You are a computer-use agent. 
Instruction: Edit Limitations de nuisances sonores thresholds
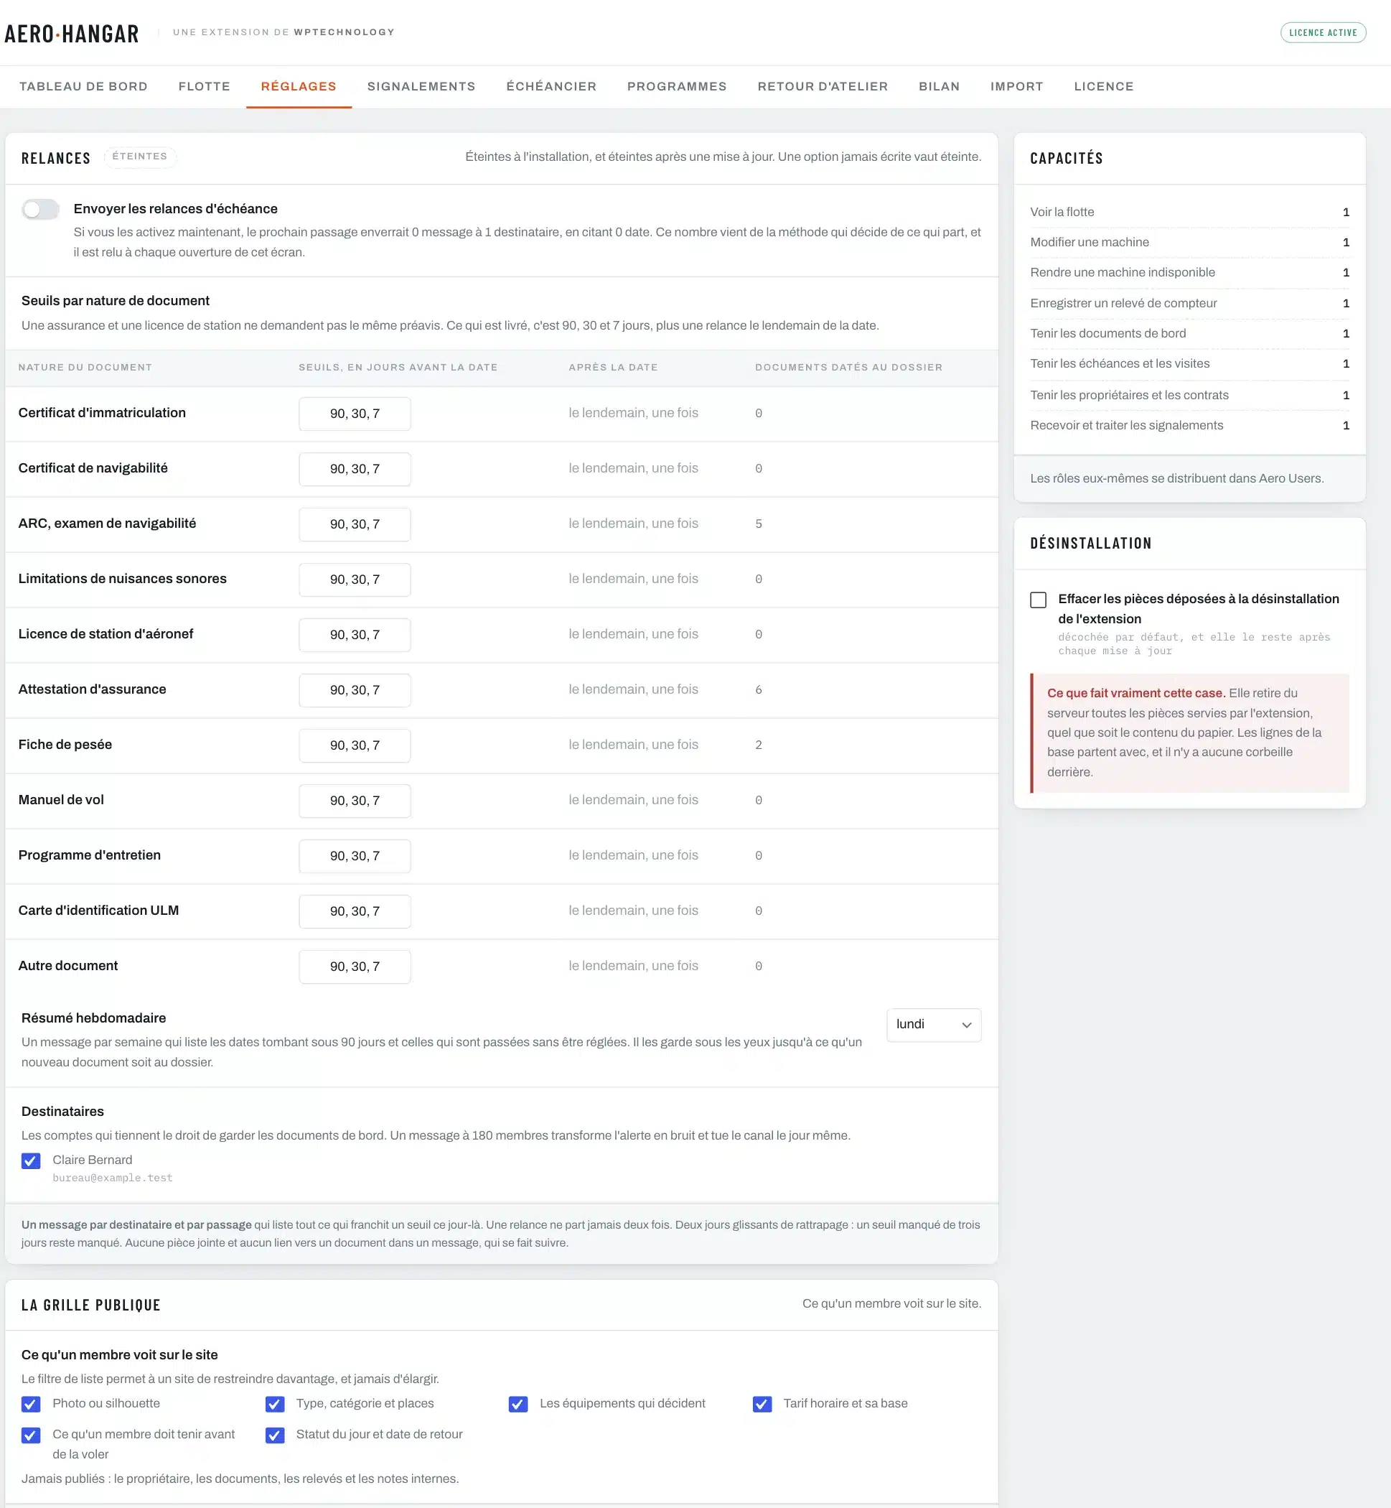(355, 580)
